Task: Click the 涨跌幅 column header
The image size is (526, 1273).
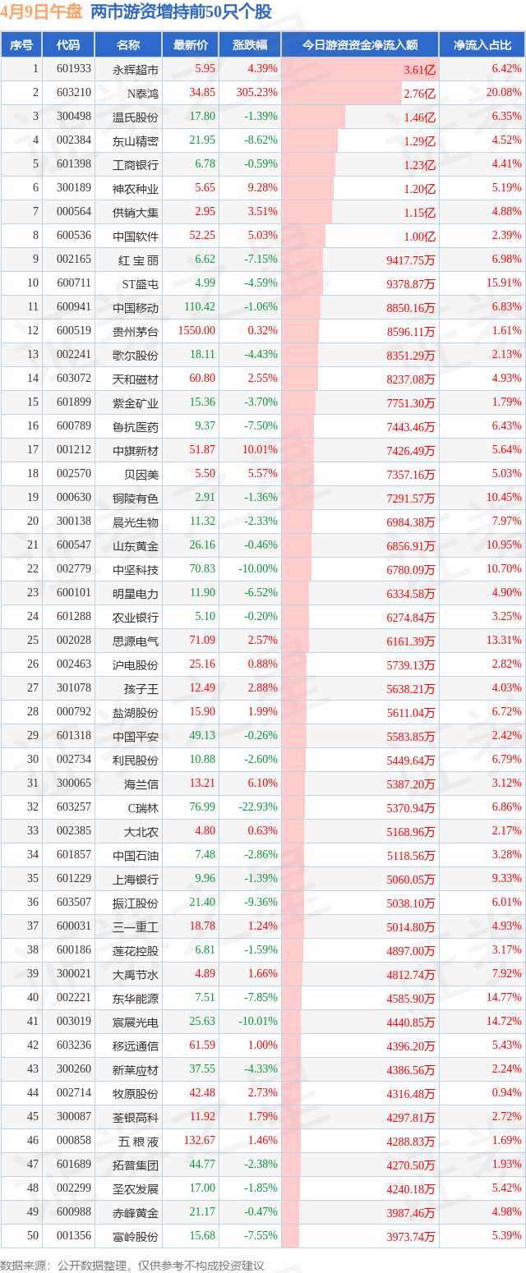Action: click(251, 45)
